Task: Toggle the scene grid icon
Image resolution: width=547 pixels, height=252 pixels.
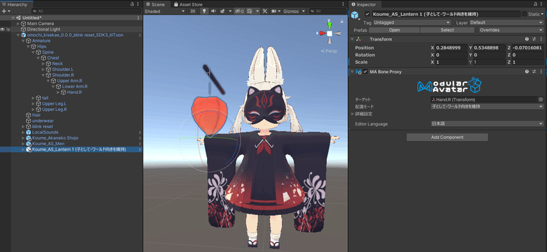Action: [250, 11]
